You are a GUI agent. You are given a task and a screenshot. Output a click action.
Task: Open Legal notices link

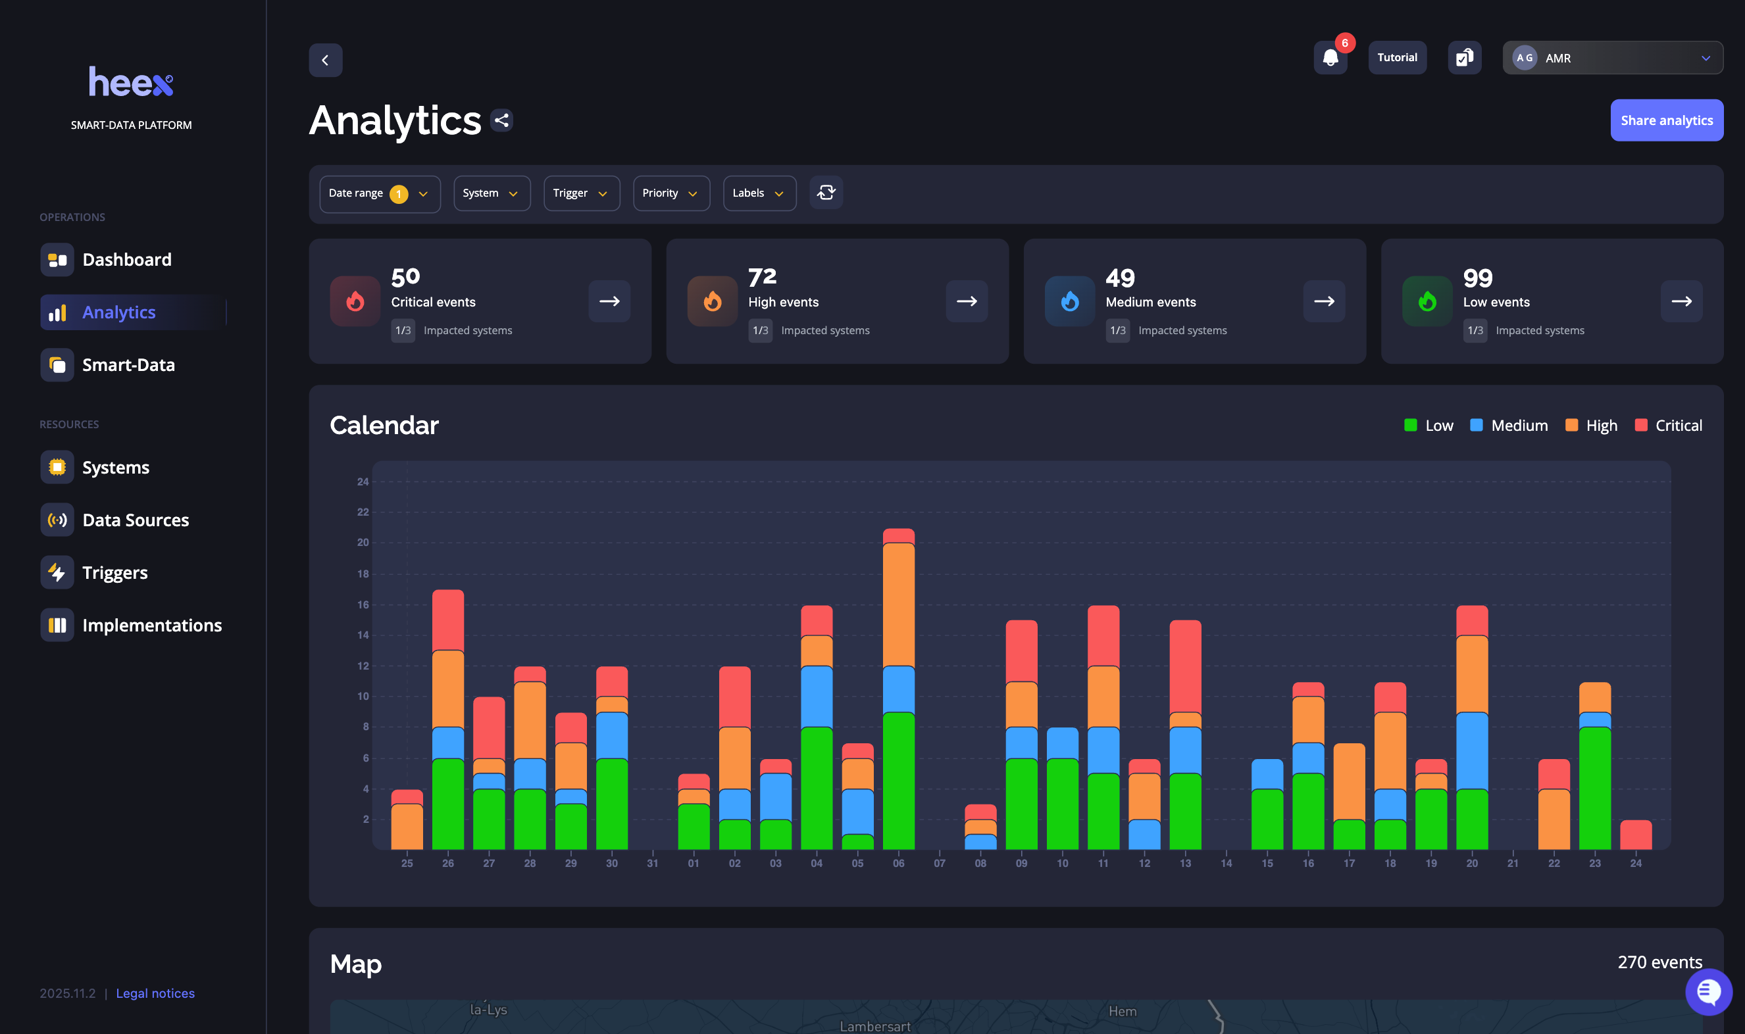155,993
